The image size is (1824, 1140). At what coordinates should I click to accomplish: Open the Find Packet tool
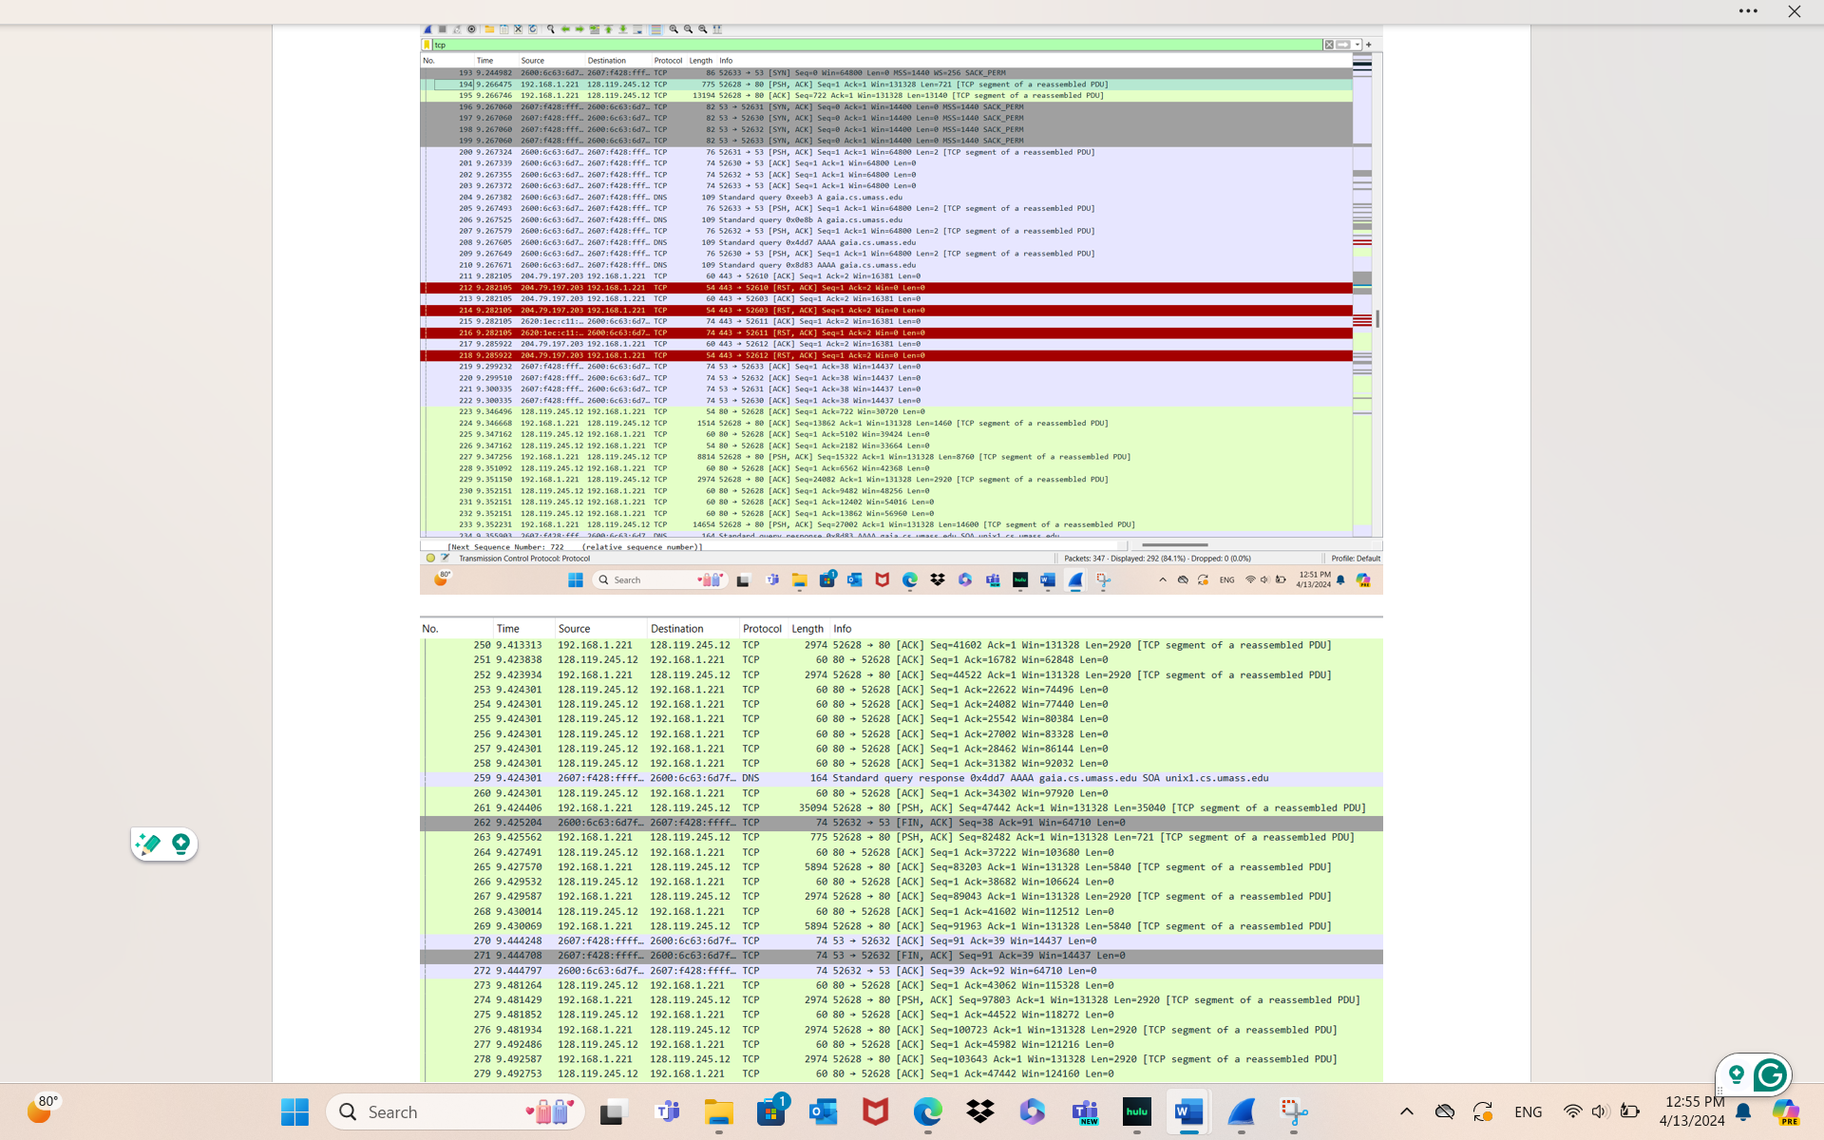(550, 29)
